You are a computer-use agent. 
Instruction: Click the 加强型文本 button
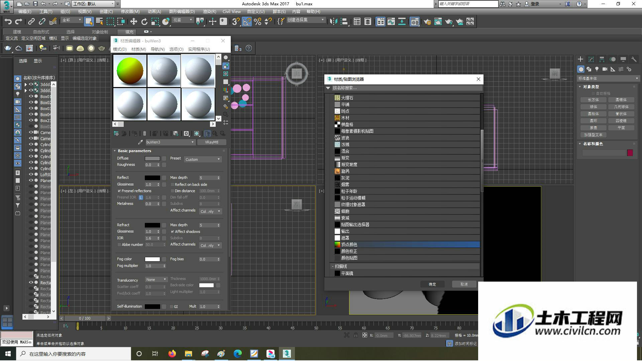pos(593,135)
